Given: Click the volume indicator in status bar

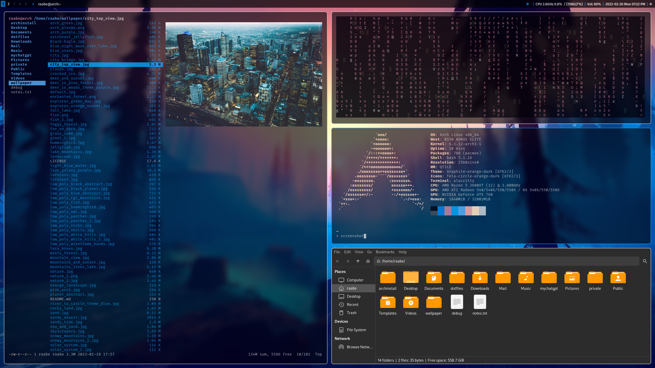Looking at the screenshot, I should click(594, 4).
